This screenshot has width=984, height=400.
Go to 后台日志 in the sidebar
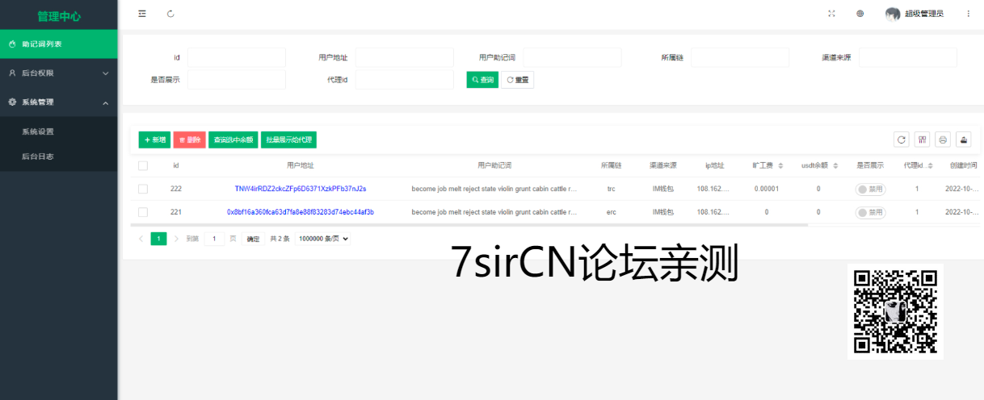[38, 157]
